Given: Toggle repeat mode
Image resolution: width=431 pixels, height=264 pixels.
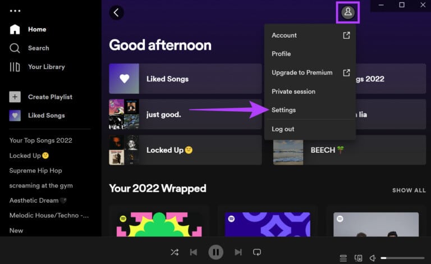Looking at the screenshot, I should [x=257, y=252].
